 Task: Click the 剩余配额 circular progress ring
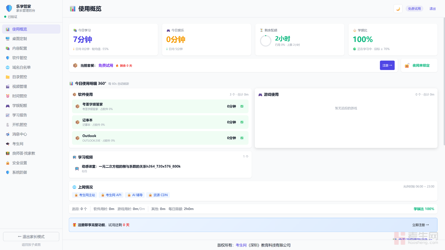pos(266,41)
